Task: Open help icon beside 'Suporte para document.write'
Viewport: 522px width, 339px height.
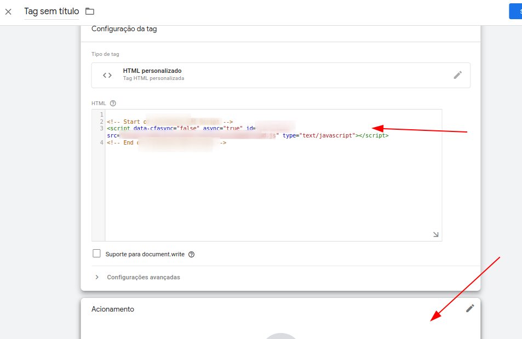Action: coord(191,255)
